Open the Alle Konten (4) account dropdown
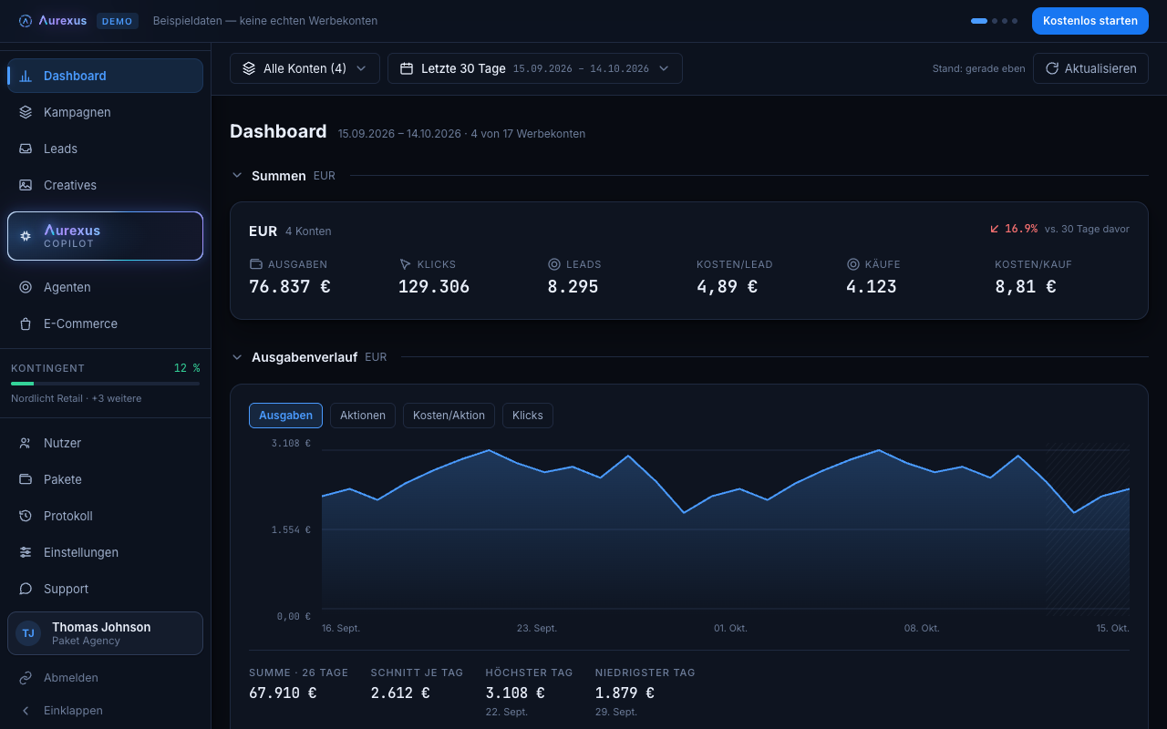The width and height of the screenshot is (1167, 729). pos(305,68)
